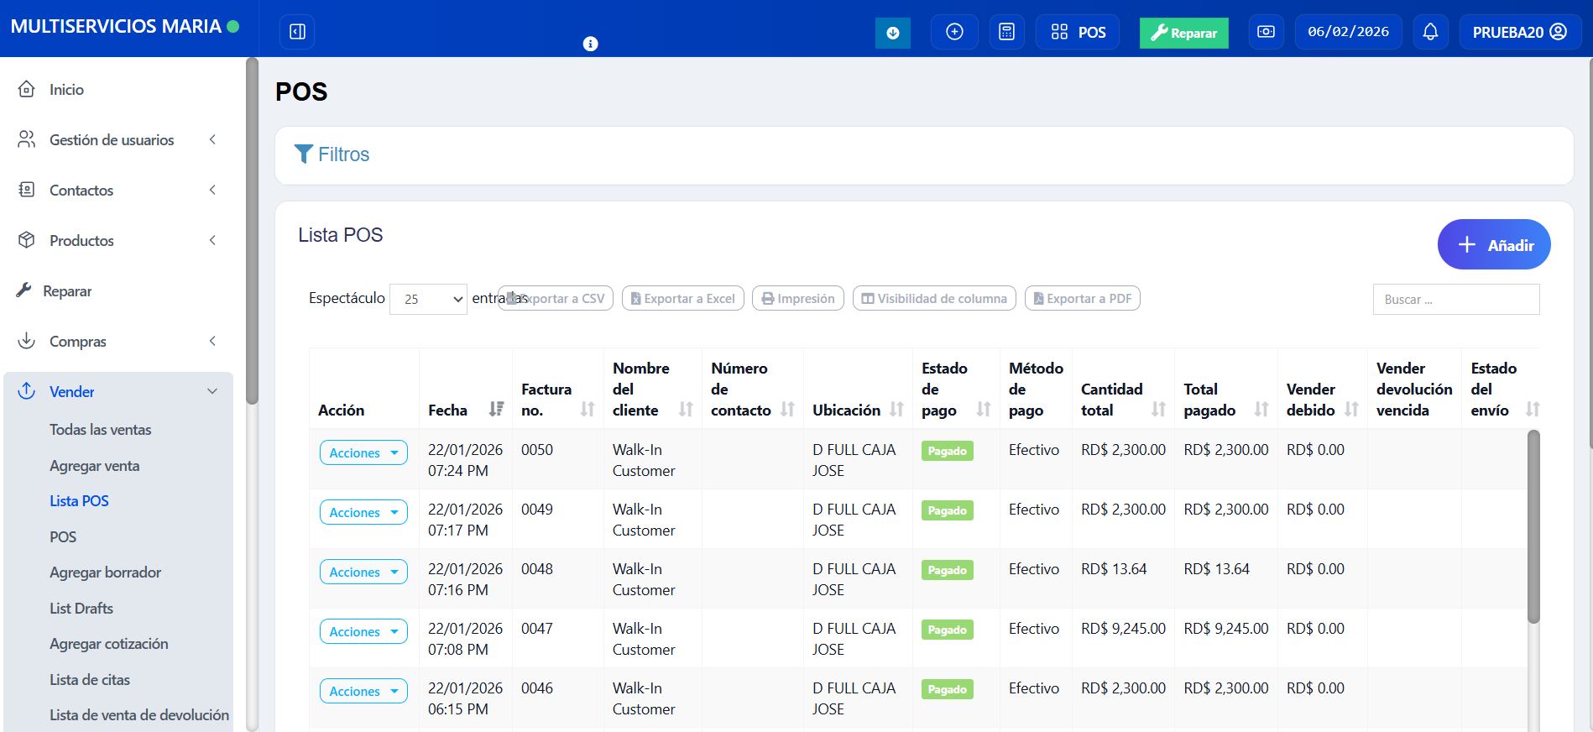Select Lista de citas menu item
Viewport: 1593px width, 732px height.
coord(90,680)
